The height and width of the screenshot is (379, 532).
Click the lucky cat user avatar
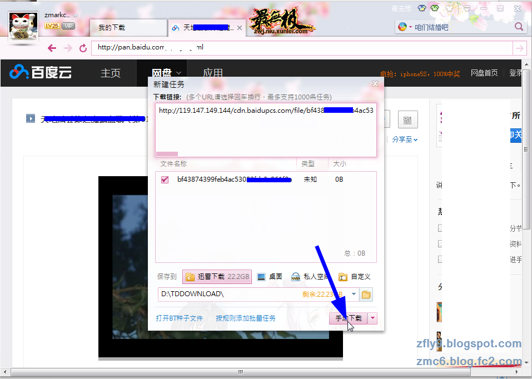(23, 27)
